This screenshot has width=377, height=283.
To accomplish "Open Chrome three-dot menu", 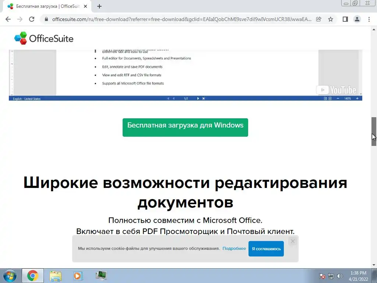I will point(369,19).
